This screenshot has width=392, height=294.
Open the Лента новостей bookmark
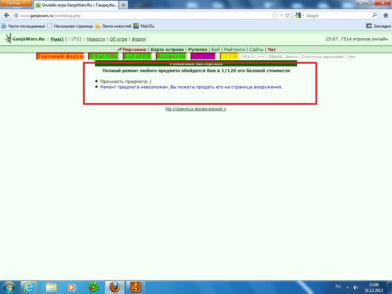(113, 26)
